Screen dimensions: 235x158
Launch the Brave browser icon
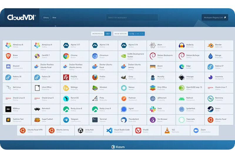[8, 56]
